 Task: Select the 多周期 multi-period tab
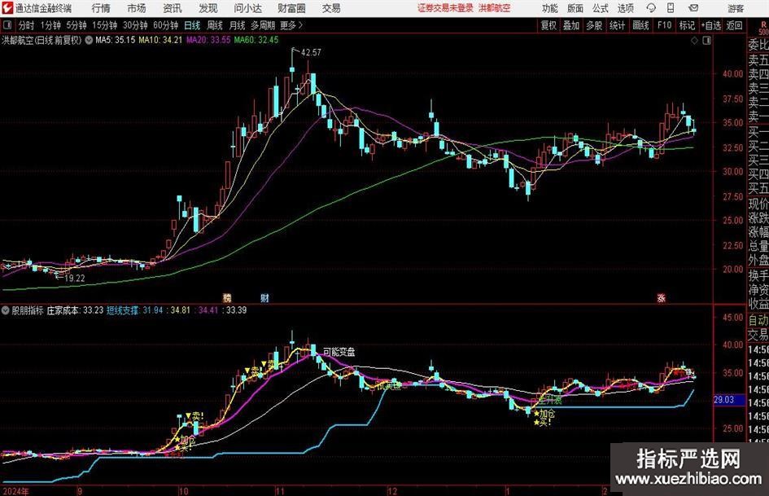263,25
